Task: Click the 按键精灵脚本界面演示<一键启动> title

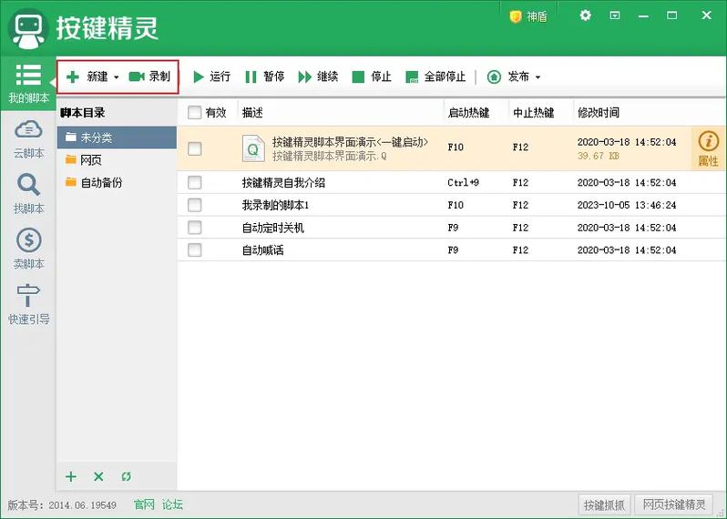Action: [x=350, y=142]
